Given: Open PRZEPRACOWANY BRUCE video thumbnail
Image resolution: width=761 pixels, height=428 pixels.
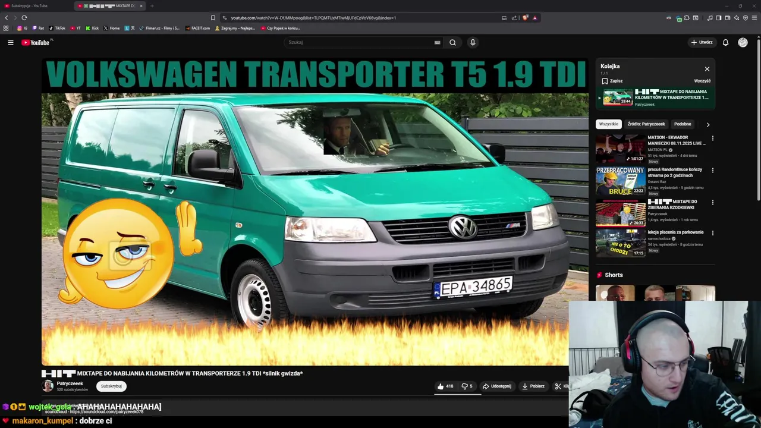Looking at the screenshot, I should click(x=620, y=181).
